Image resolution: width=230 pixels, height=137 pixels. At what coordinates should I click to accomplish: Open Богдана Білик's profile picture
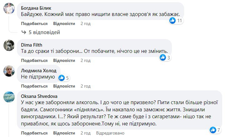tap(9, 9)
